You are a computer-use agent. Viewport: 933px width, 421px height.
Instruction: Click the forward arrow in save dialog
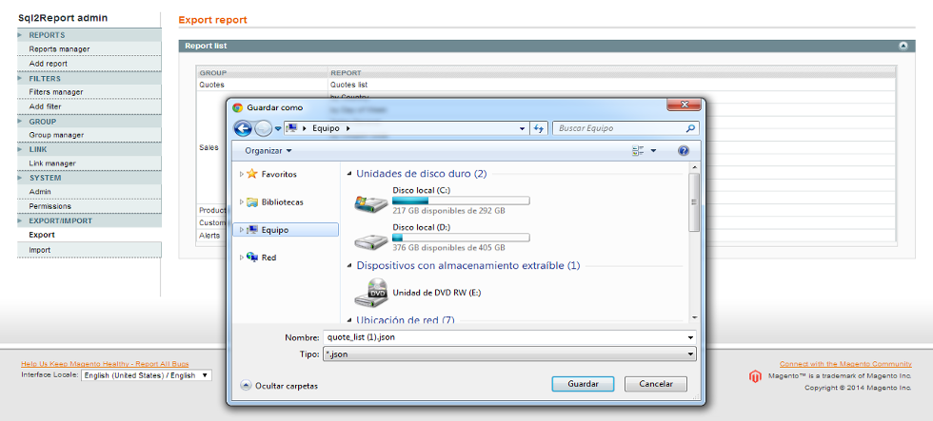coord(263,127)
